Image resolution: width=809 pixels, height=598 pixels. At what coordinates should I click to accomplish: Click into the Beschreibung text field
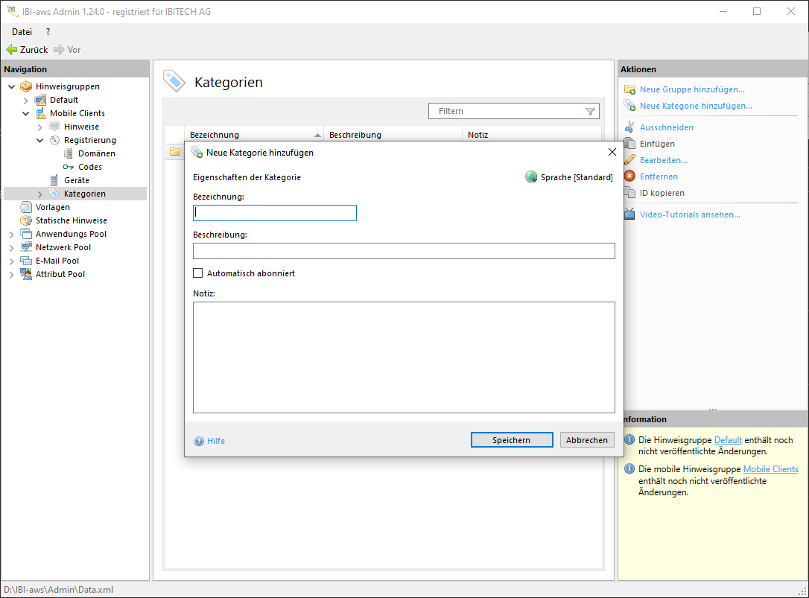point(404,251)
